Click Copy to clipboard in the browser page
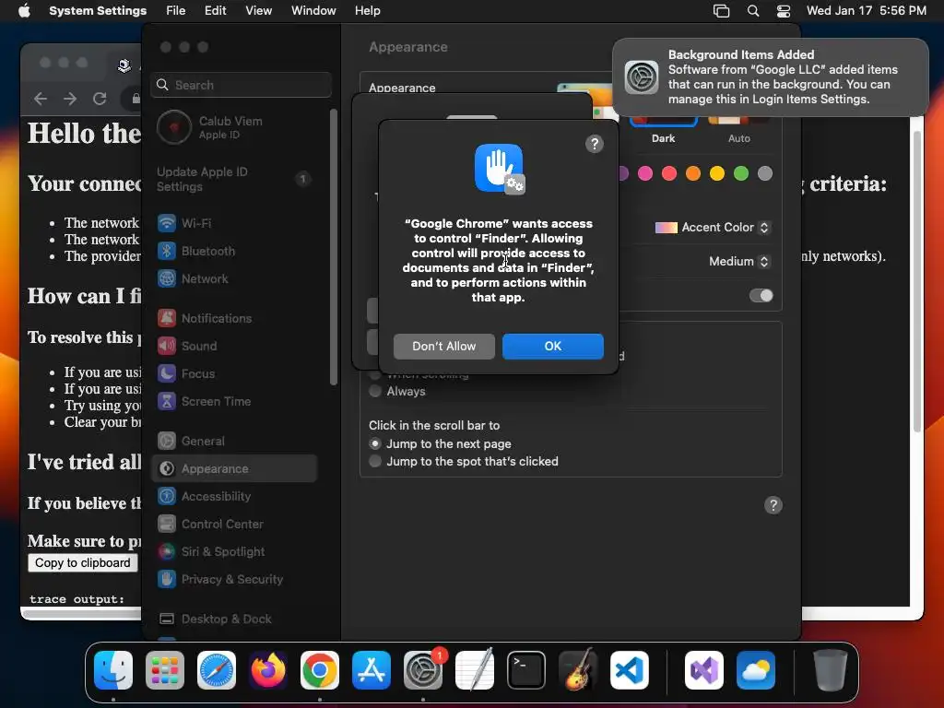Viewport: 944px width, 708px height. (x=82, y=563)
